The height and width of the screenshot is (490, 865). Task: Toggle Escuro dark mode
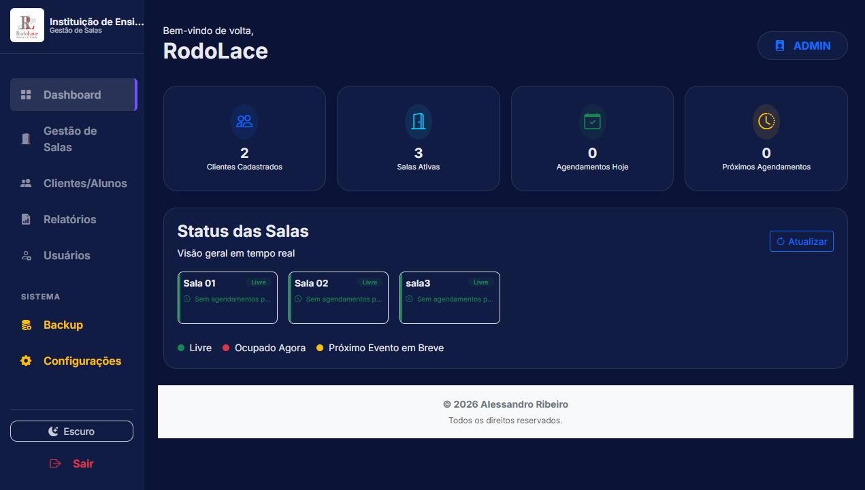tap(71, 431)
